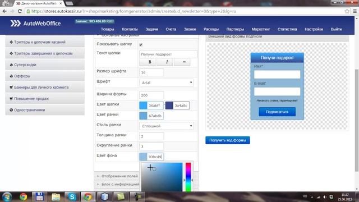Open the 'Статистика' menu
359x202 pixels.
coord(287,29)
